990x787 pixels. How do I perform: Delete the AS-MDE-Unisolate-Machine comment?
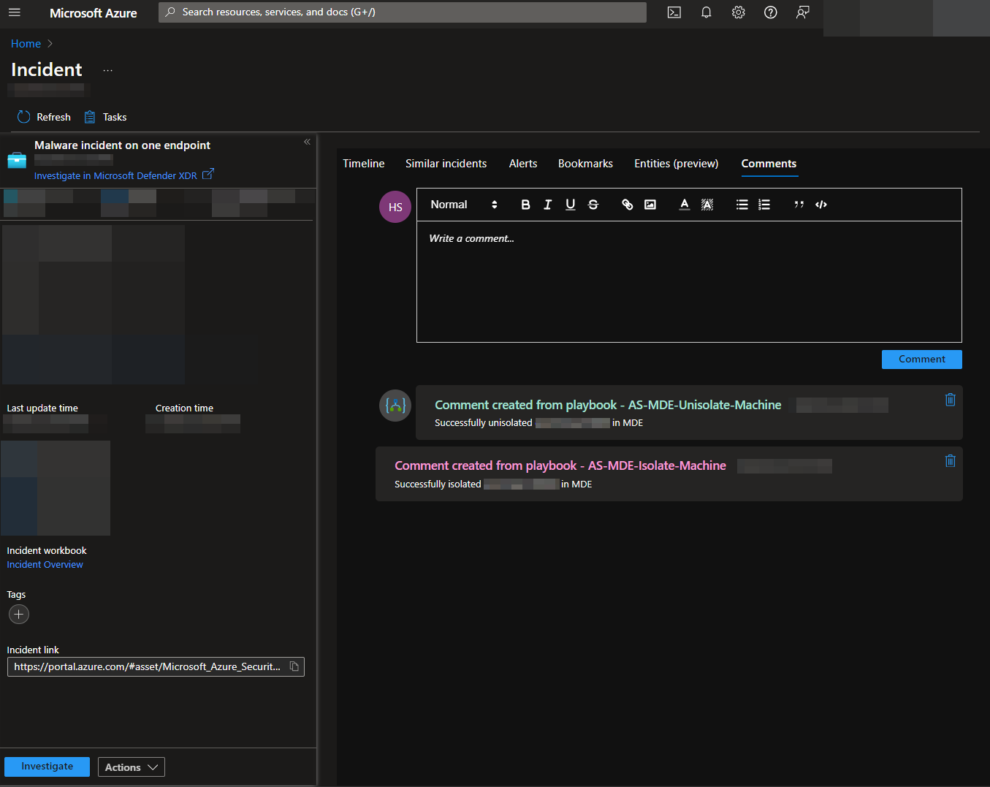coord(951,400)
